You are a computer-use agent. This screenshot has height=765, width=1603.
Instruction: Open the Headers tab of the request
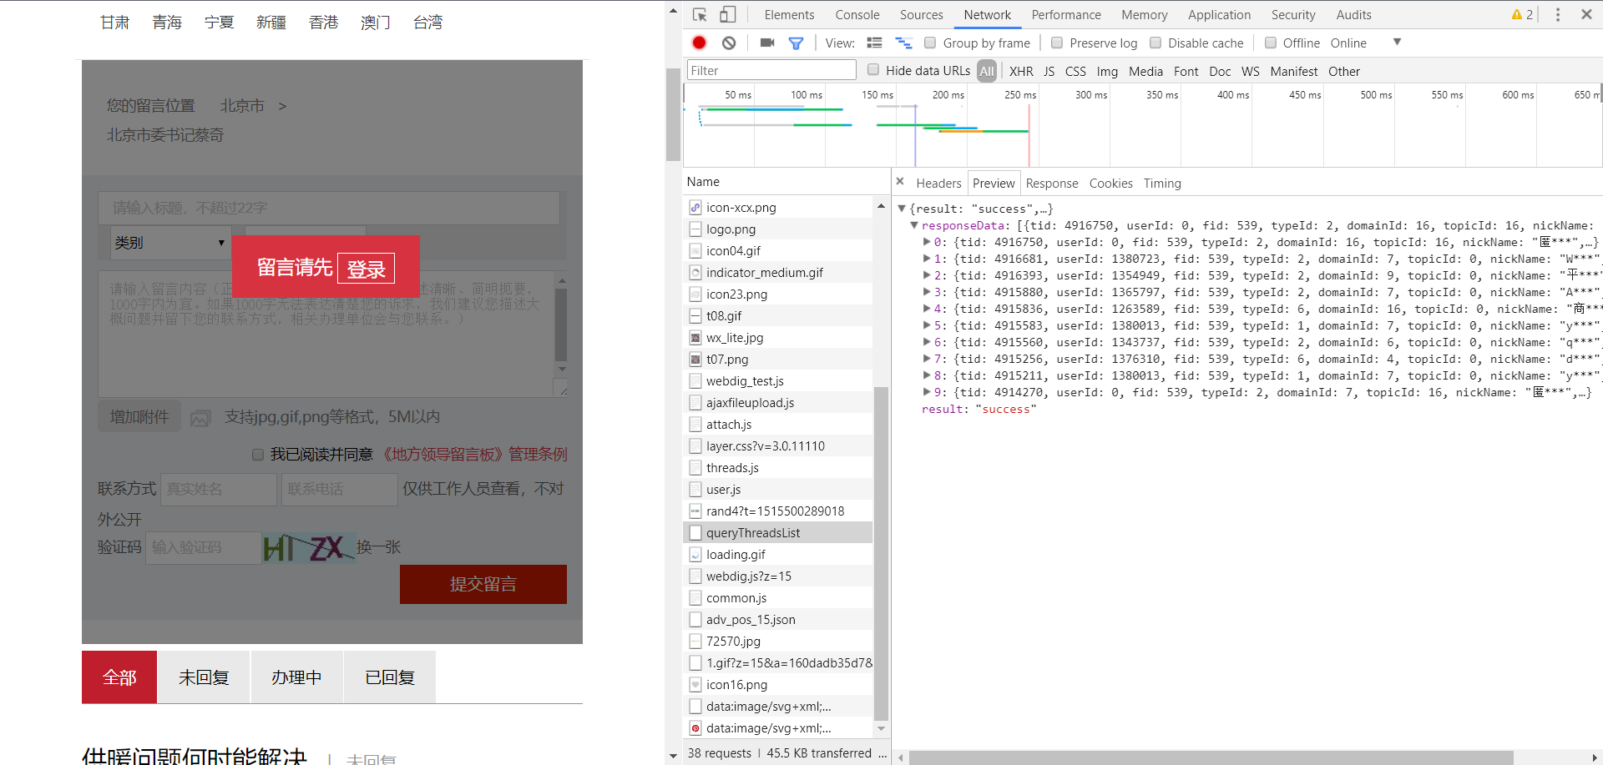point(938,184)
